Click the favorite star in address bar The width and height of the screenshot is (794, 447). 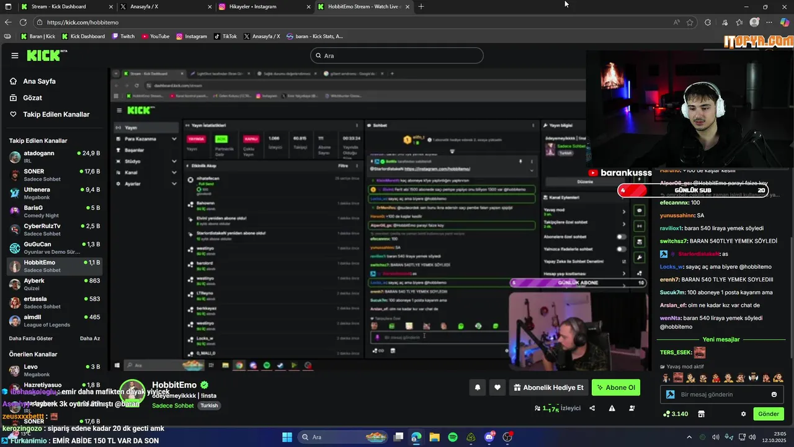(690, 22)
